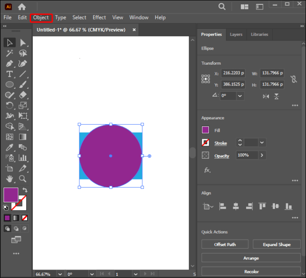Toggle constrain width and height proportions
306x278 pixels.
pyautogui.click(x=294, y=79)
